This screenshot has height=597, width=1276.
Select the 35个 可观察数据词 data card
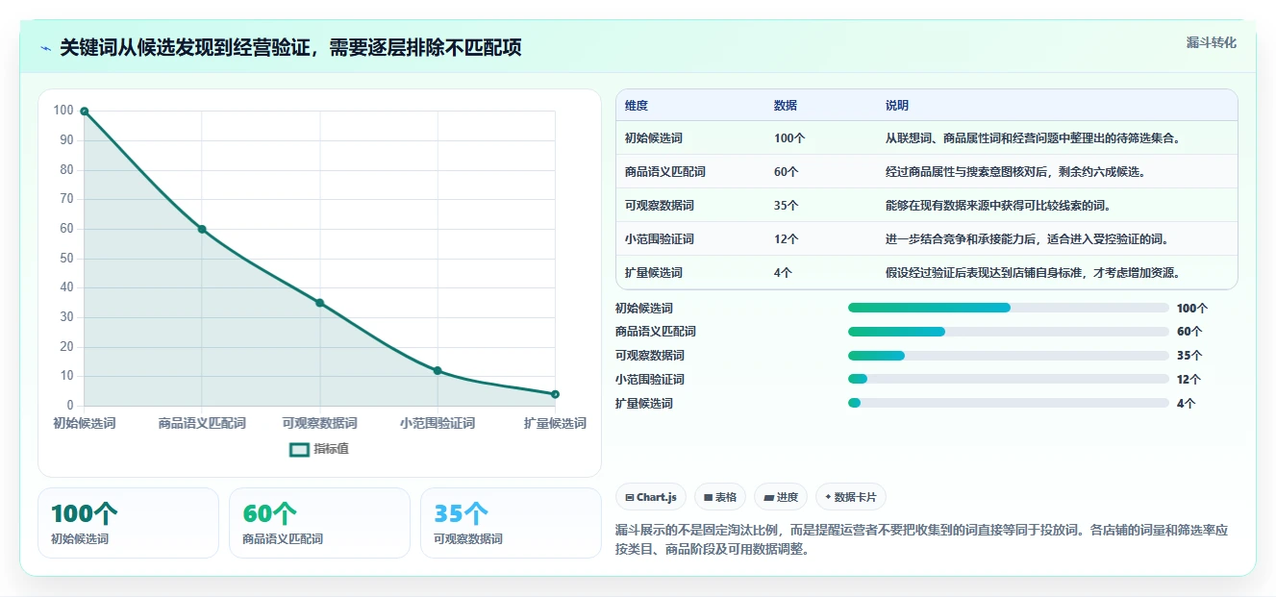coord(511,523)
